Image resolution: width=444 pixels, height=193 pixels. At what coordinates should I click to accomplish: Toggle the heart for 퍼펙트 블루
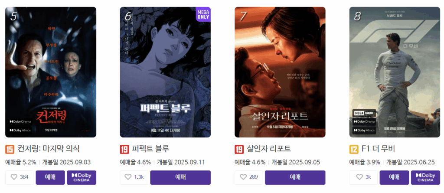click(134, 177)
